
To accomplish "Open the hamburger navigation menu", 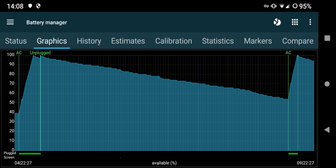I will [x=10, y=22].
